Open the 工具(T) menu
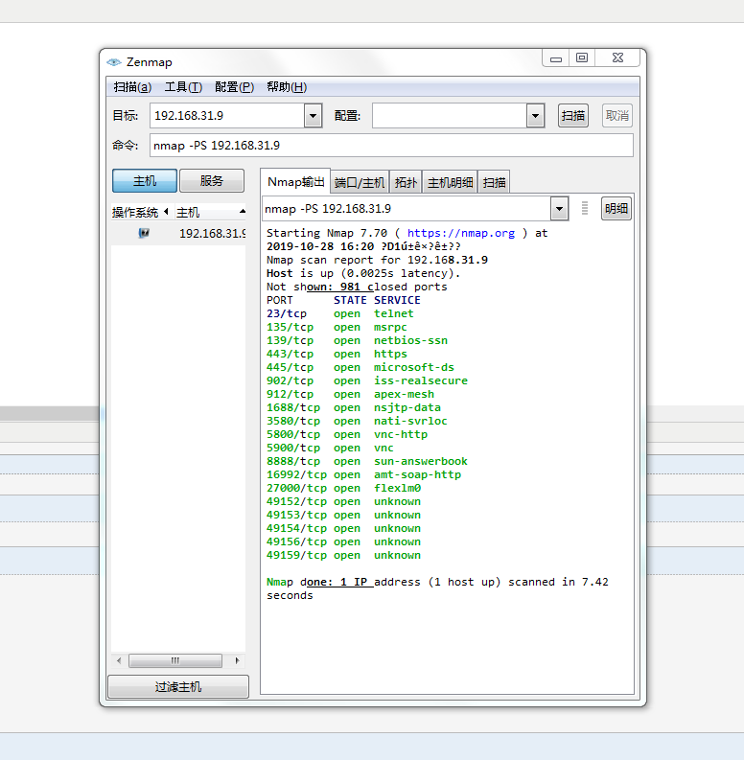 [x=183, y=87]
